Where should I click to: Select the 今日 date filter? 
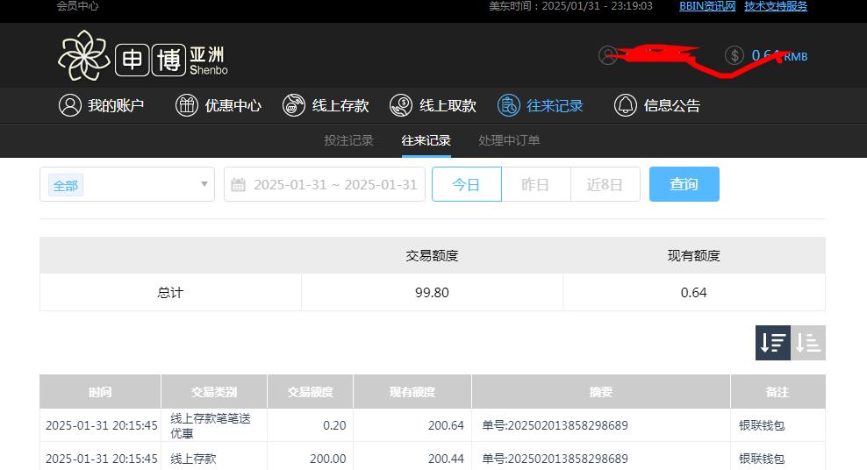point(467,184)
